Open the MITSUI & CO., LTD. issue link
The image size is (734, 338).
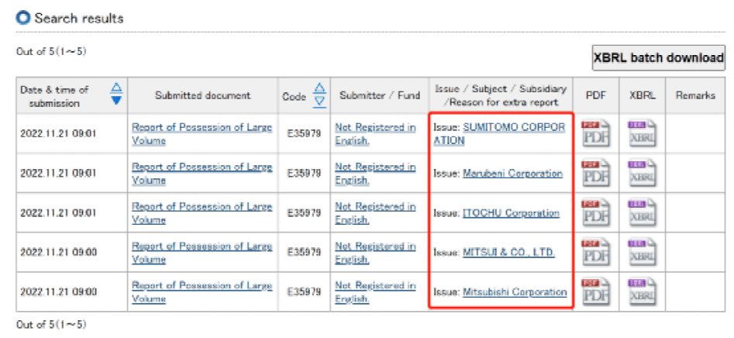tap(508, 253)
